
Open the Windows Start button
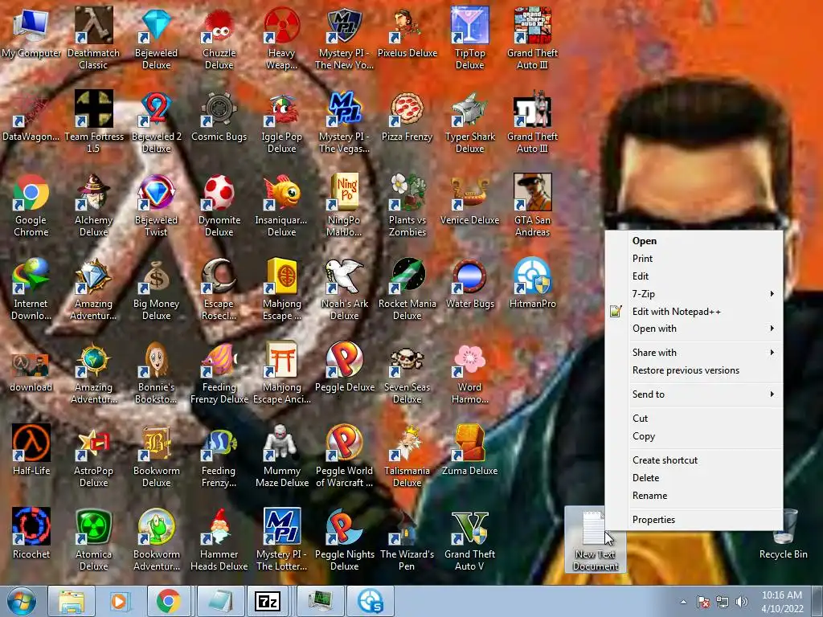pos(22,601)
